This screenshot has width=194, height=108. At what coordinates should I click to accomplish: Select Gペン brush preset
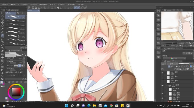(x=15, y=17)
